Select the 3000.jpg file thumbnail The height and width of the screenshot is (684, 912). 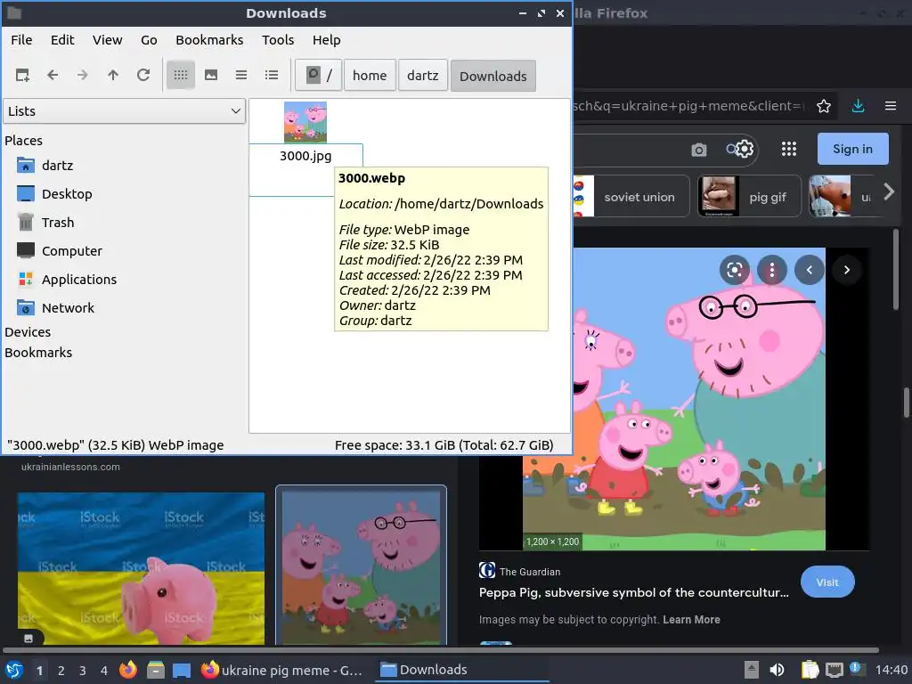pyautogui.click(x=305, y=122)
